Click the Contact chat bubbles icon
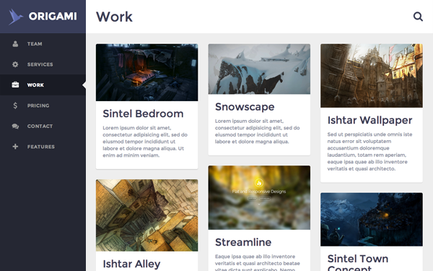 [x=15, y=126]
